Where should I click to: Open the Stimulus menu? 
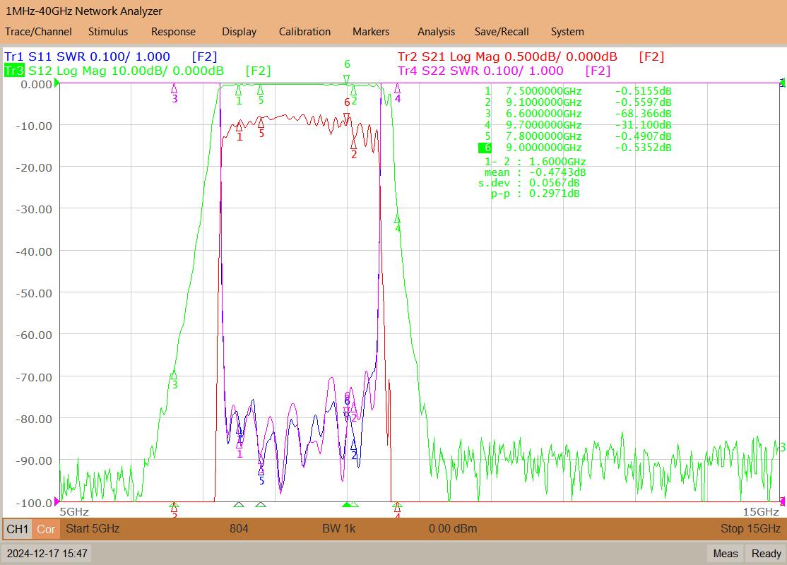pos(108,32)
